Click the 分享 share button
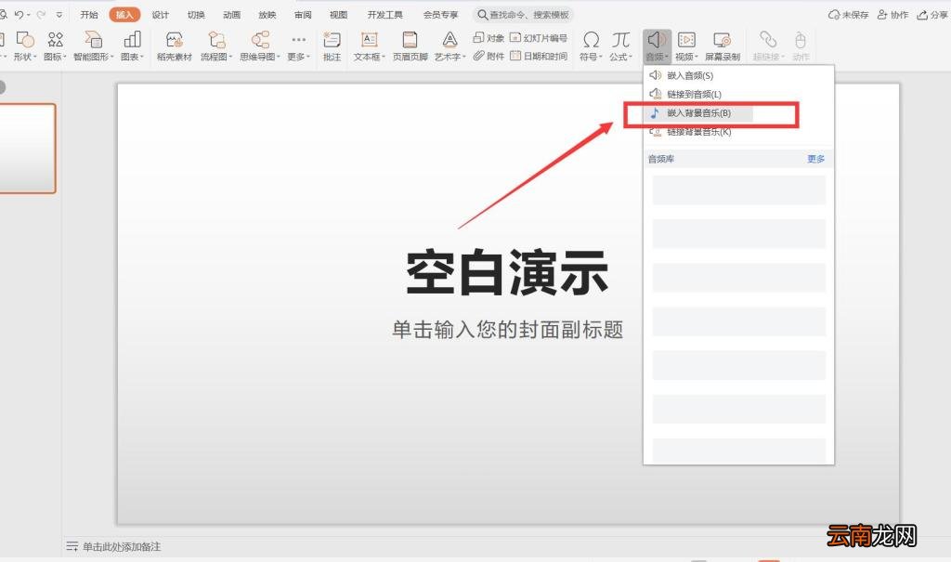Screen dimensions: 951x562 932,15
